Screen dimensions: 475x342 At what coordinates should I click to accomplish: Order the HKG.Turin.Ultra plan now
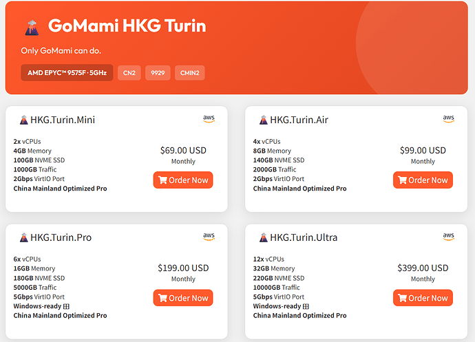click(x=423, y=298)
